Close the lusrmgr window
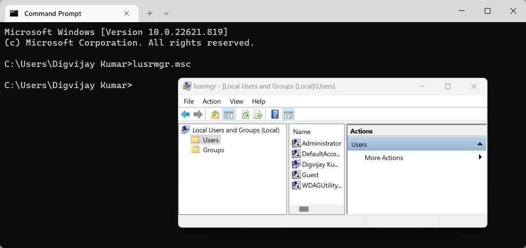 pos(474,86)
